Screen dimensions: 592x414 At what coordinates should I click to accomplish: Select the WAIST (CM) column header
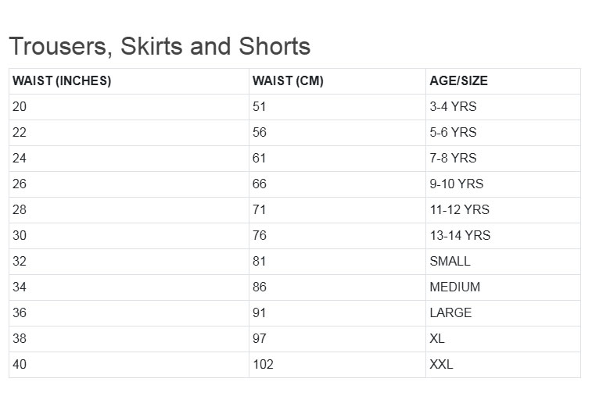(288, 80)
